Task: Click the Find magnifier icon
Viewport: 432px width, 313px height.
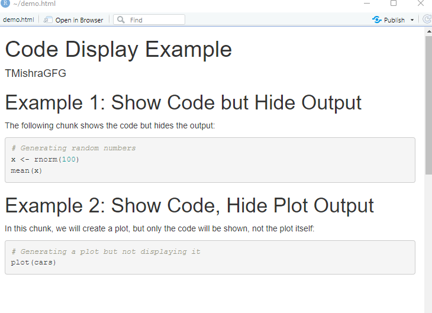Action: pos(121,20)
